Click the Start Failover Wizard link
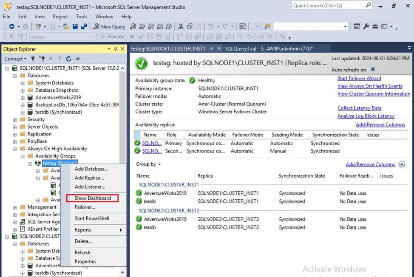Viewport: 414px width, 277px height. coord(359,78)
